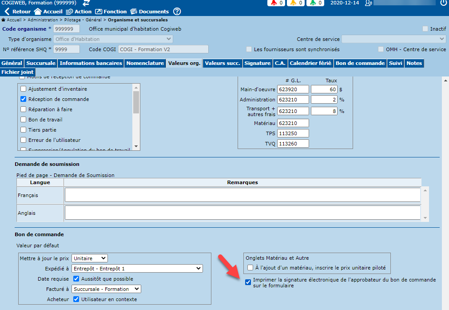
Task: Uncheck Réception de commande checkbox
Action: tap(24, 99)
